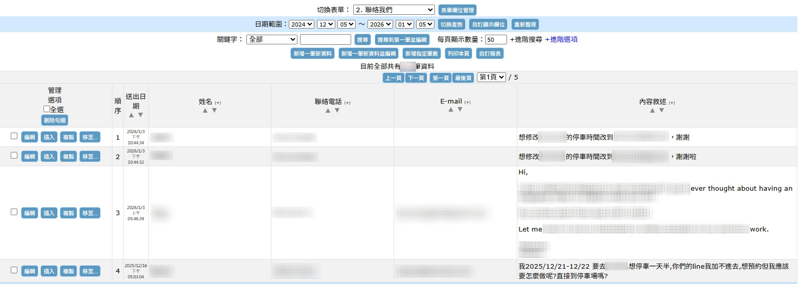Image resolution: width=802 pixels, height=284 pixels.
Task: Click 編輯 for row 2
Action: point(30,157)
